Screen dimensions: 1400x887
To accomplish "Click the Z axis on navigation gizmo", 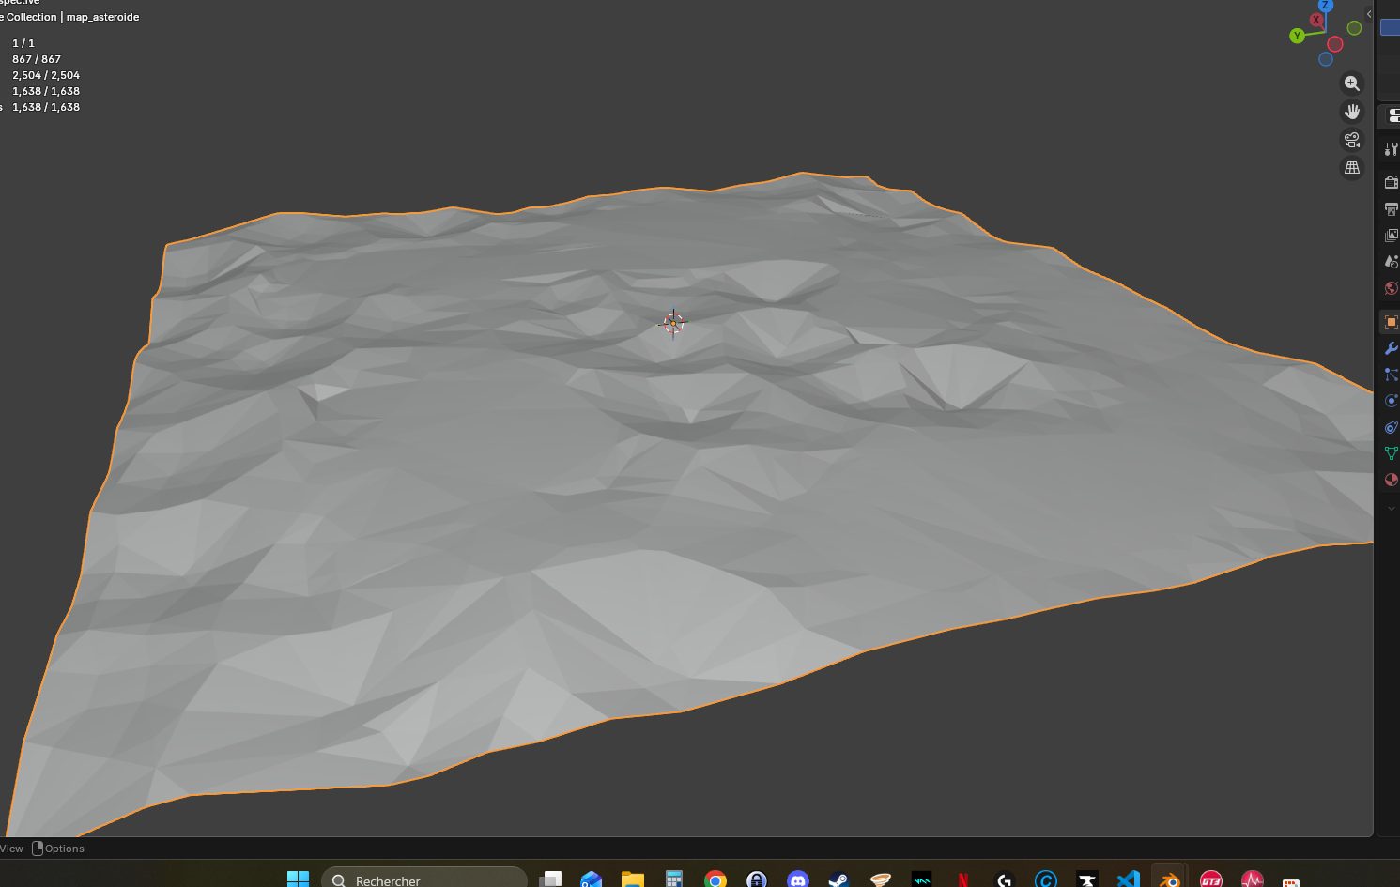I will pyautogui.click(x=1325, y=6).
